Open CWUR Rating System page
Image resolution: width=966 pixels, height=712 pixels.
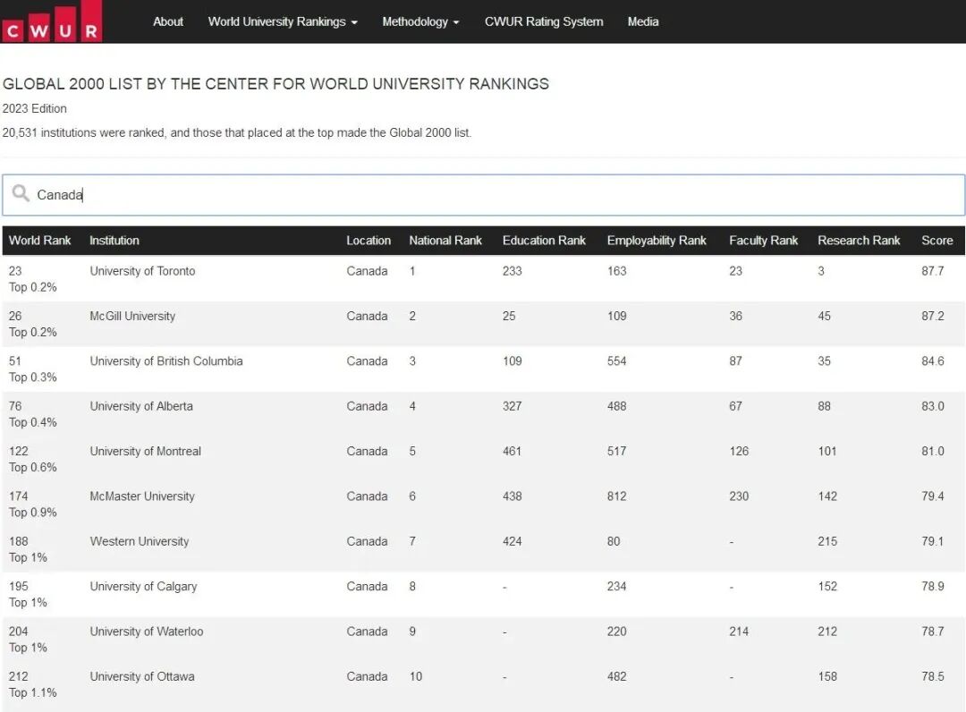pyautogui.click(x=544, y=21)
